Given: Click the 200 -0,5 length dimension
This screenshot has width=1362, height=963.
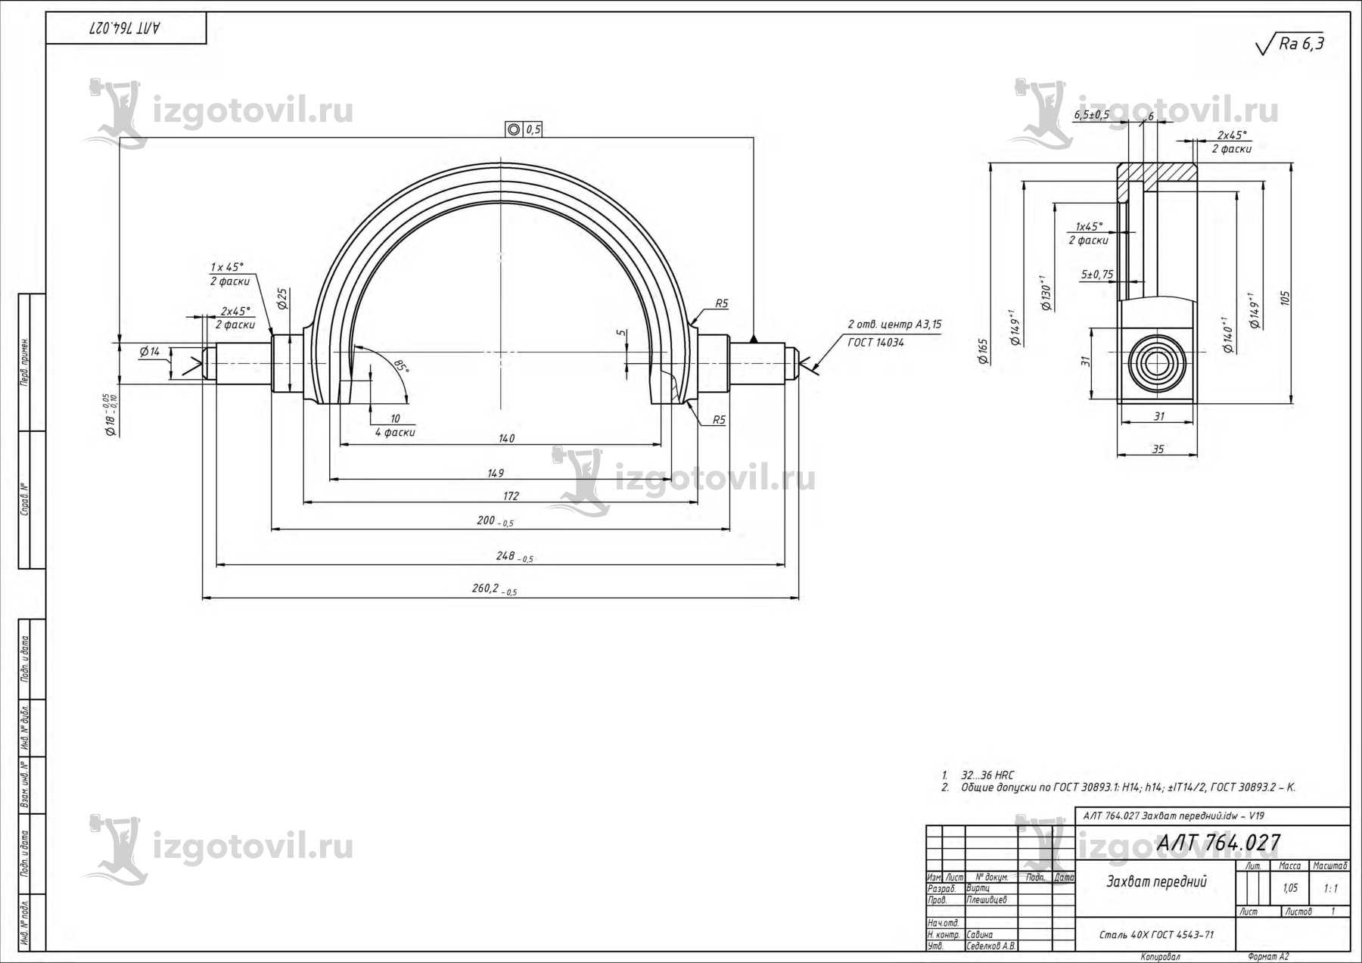Looking at the screenshot, I should (x=495, y=520).
